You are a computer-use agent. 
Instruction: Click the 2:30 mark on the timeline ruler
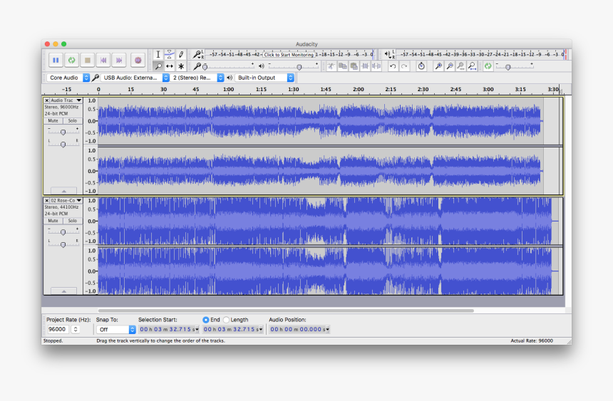point(423,90)
